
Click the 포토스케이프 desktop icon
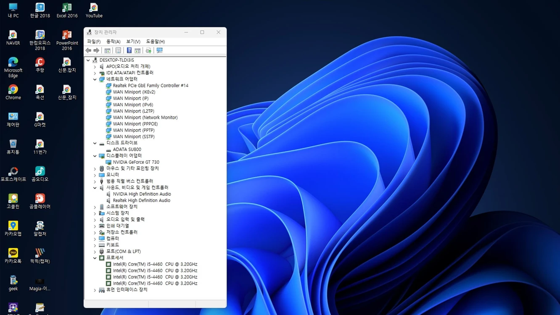(x=13, y=174)
